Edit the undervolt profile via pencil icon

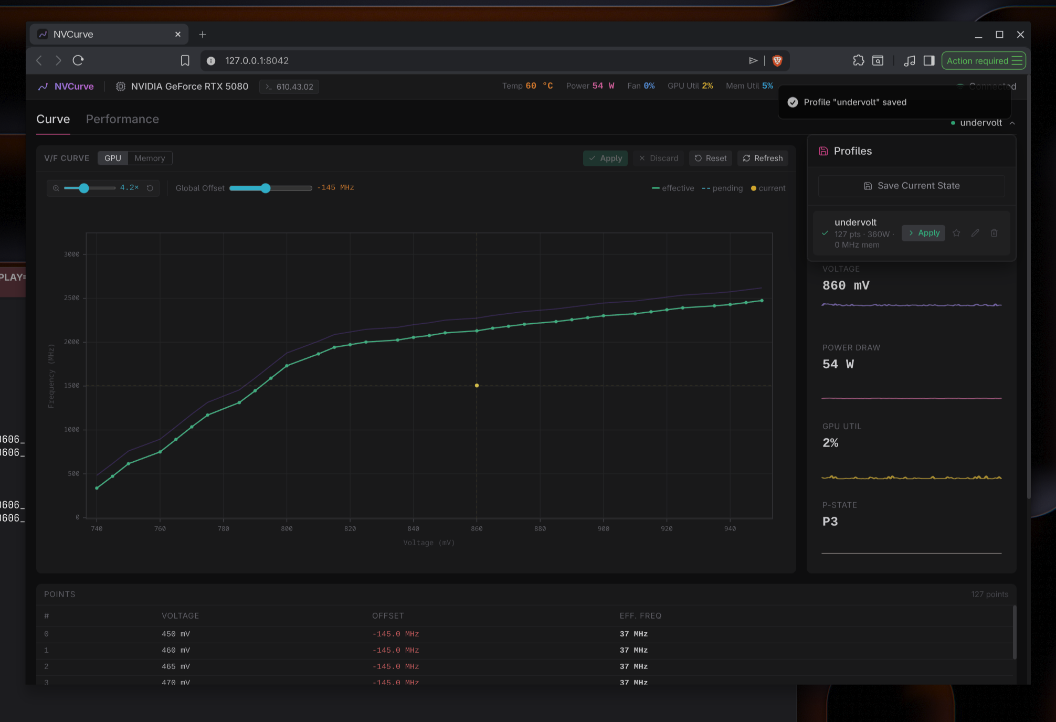coord(975,233)
